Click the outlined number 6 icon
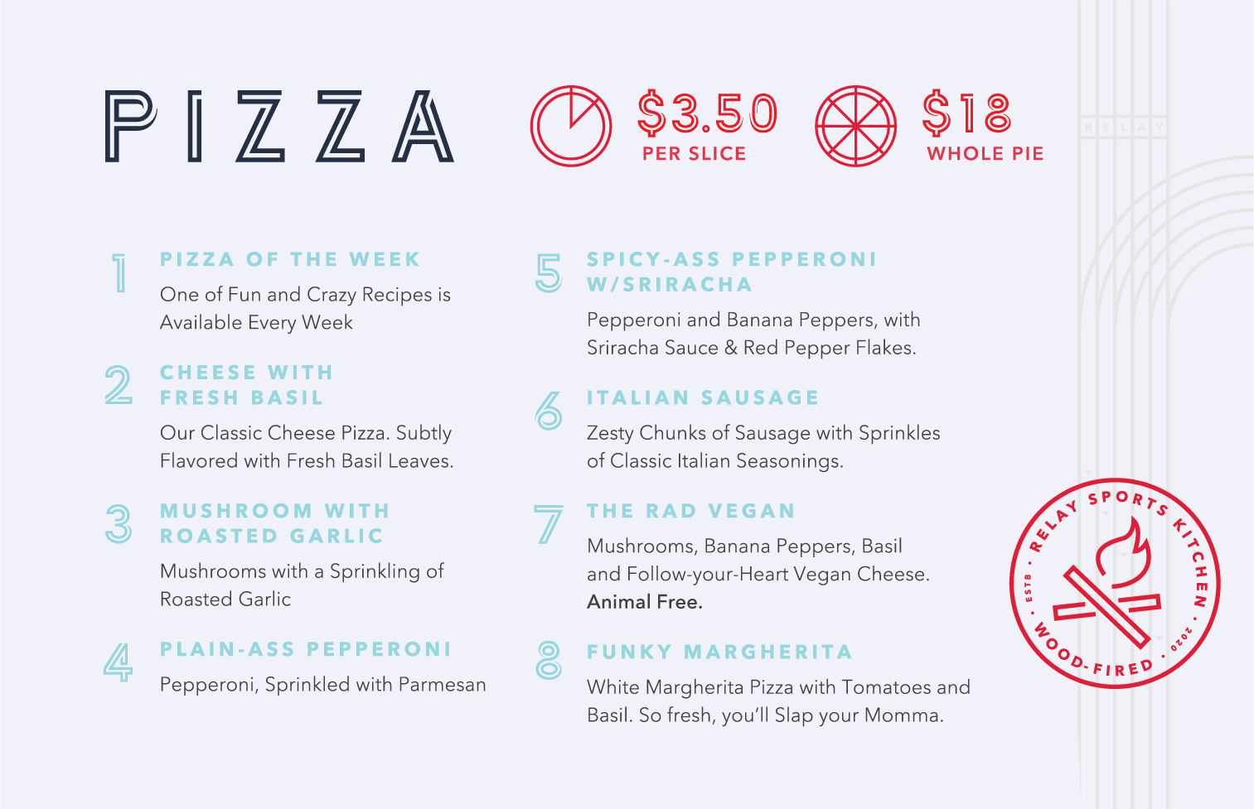 pyautogui.click(x=548, y=411)
